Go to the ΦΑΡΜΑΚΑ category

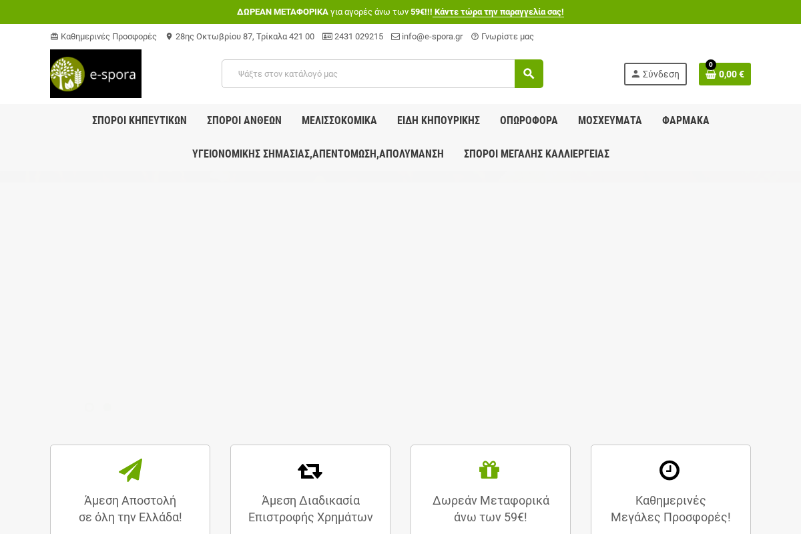686,121
